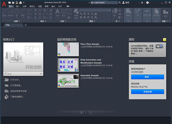Select the Arc (圆弧) tool

pyautogui.click(x=23, y=13)
